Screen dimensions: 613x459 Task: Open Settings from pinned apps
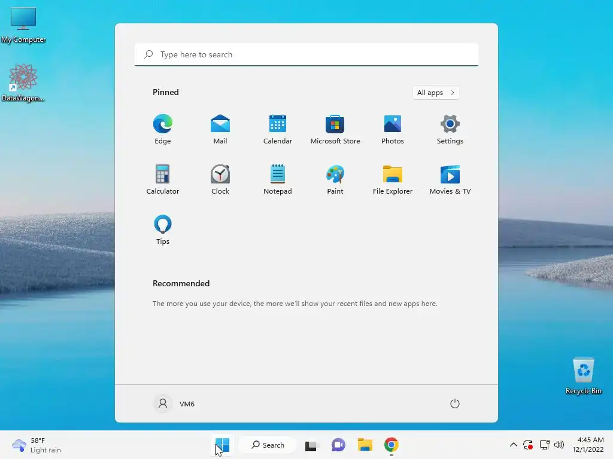click(450, 129)
